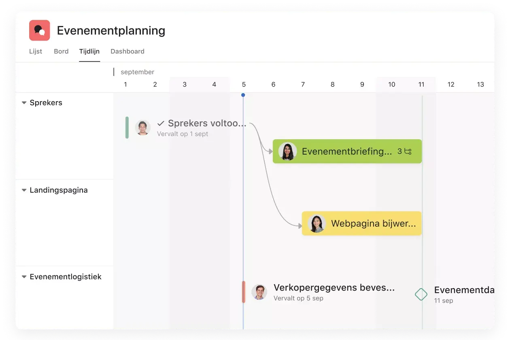
Task: Open the Webpagina bijwerken task bar
Action: coord(362,223)
